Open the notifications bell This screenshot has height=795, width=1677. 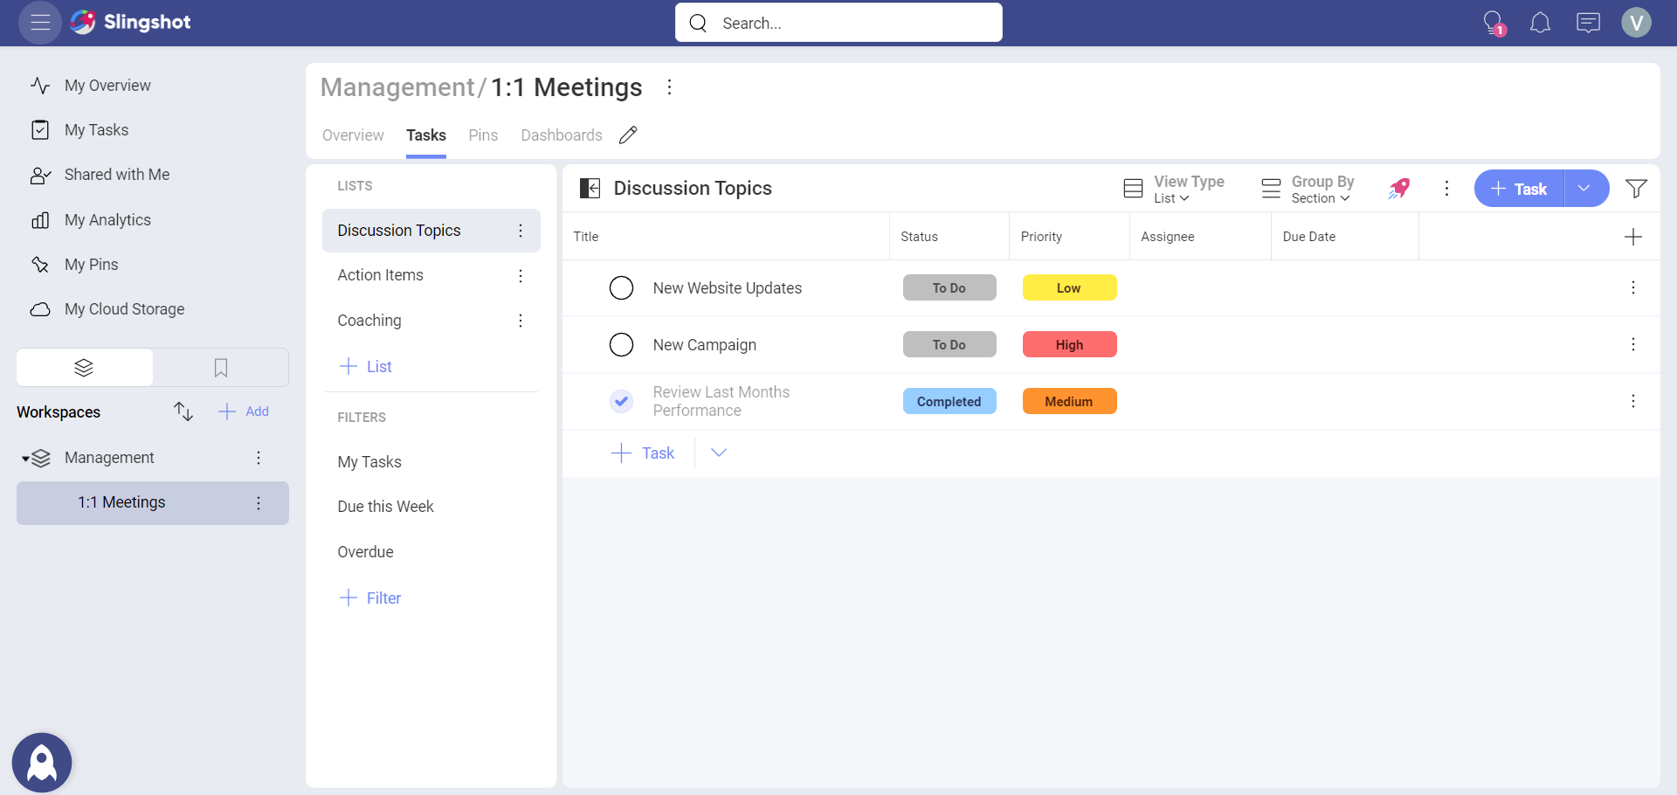(1541, 23)
